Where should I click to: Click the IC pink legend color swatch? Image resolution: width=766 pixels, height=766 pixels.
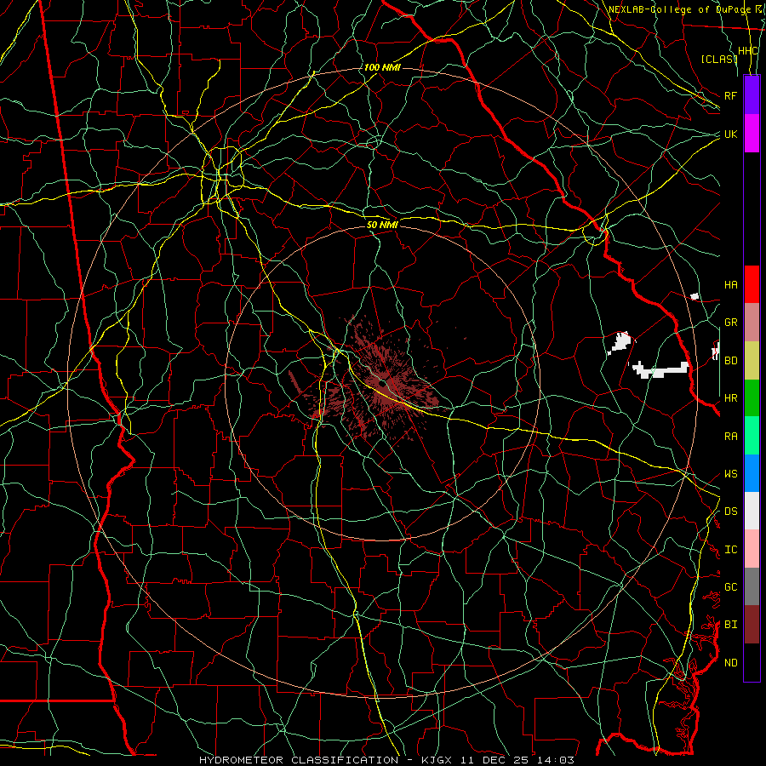(x=752, y=549)
